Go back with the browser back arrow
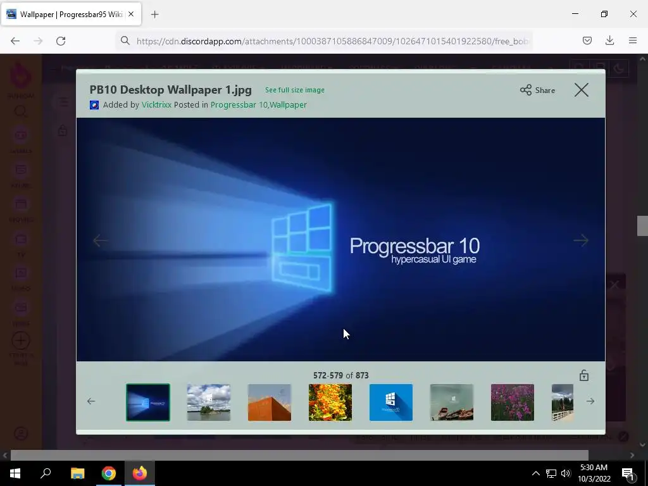The width and height of the screenshot is (648, 486). (15, 41)
